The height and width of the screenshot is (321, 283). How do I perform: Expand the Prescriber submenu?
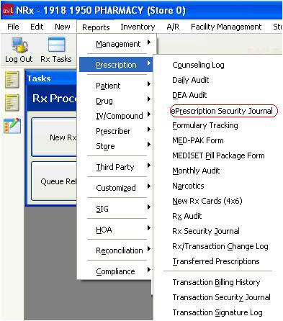click(x=116, y=131)
